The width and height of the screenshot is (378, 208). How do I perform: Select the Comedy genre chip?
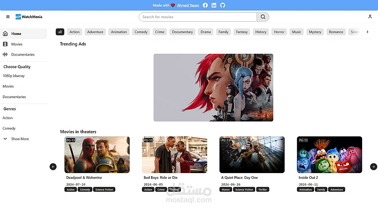(141, 32)
